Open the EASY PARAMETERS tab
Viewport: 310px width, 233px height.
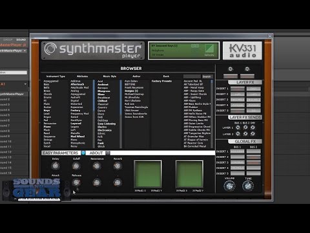point(61,153)
